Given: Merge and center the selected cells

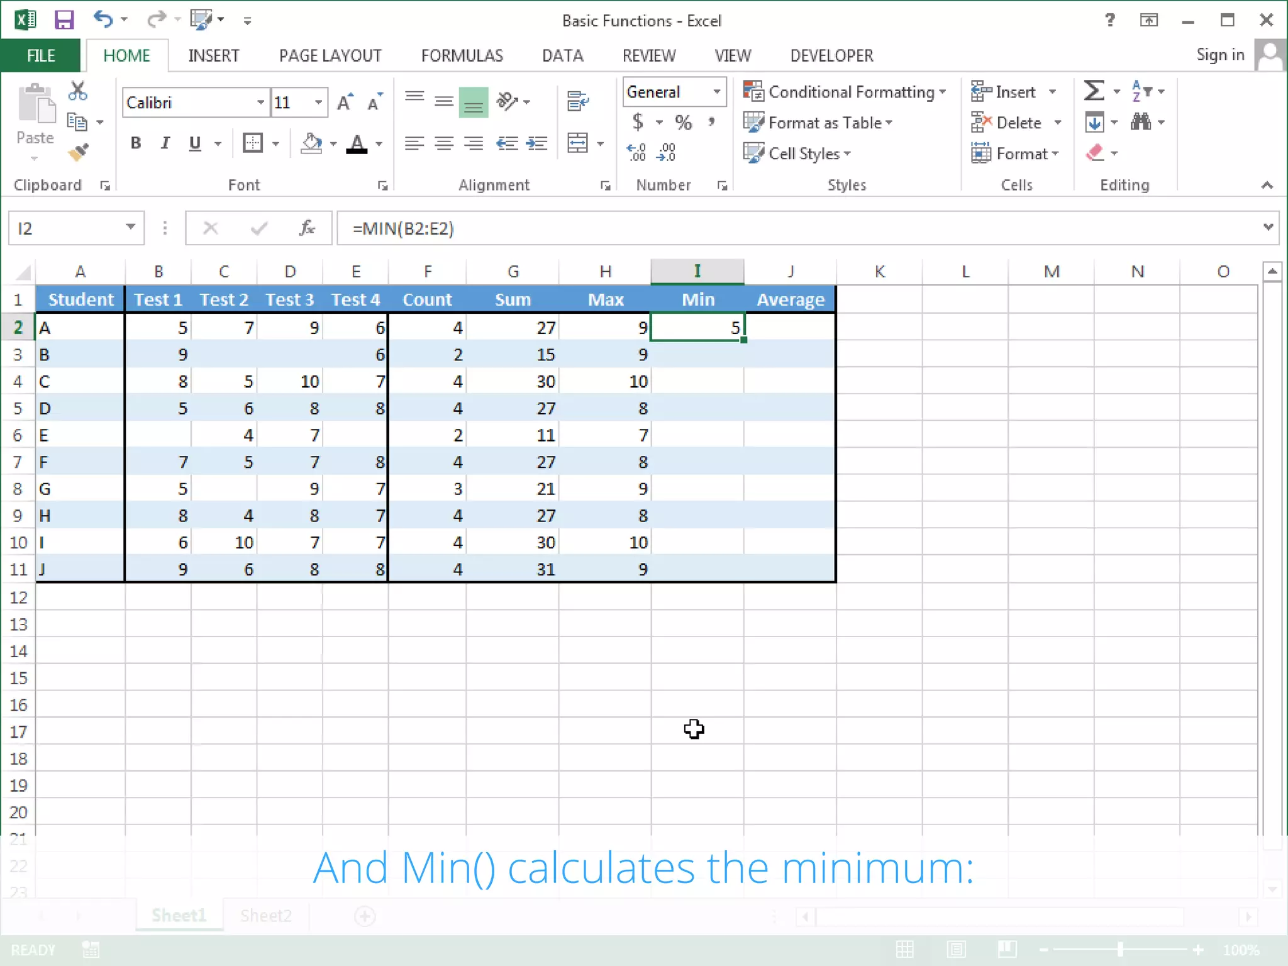Looking at the screenshot, I should click(x=578, y=143).
